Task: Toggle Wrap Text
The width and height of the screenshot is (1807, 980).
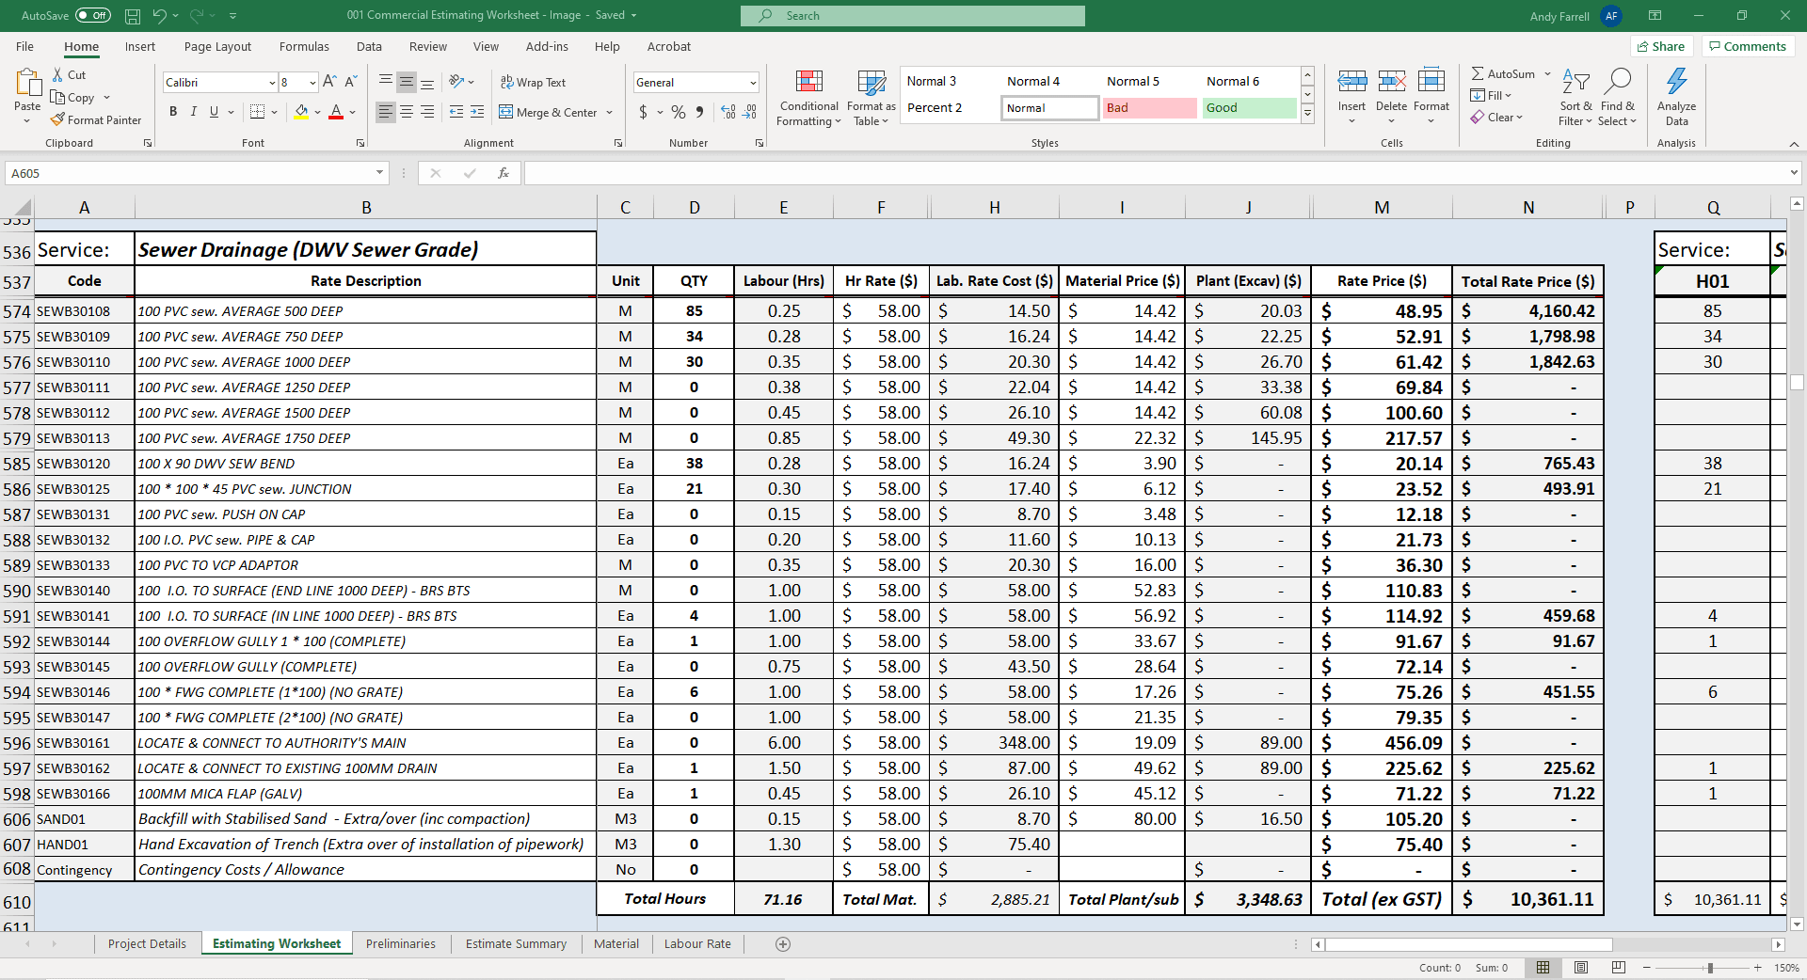Action: click(x=533, y=83)
